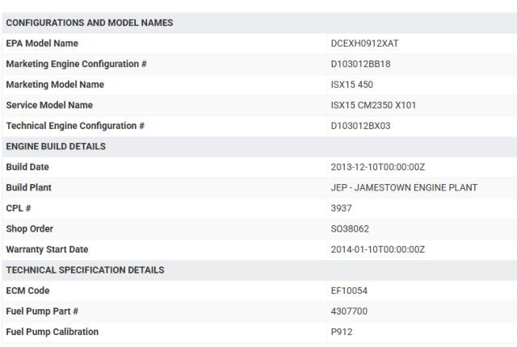
Task: Click the Build Date value 2013-12-10
Action: (378, 167)
